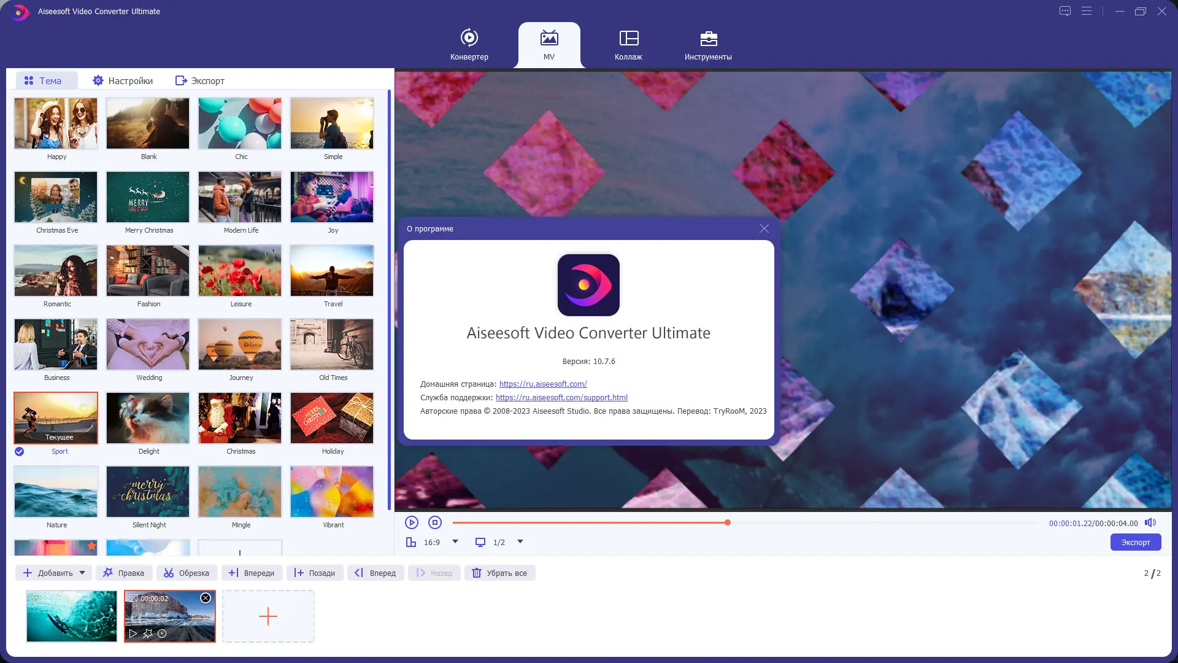The height and width of the screenshot is (663, 1178).
Task: Click the feedback chat icon in title bar
Action: point(1065,11)
